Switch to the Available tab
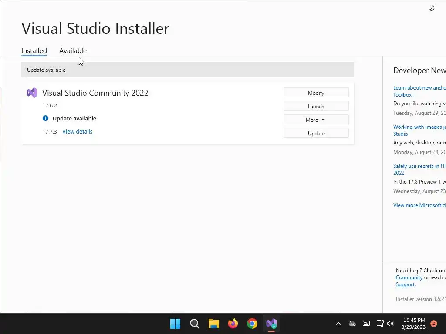This screenshot has height=334, width=446. tap(73, 50)
